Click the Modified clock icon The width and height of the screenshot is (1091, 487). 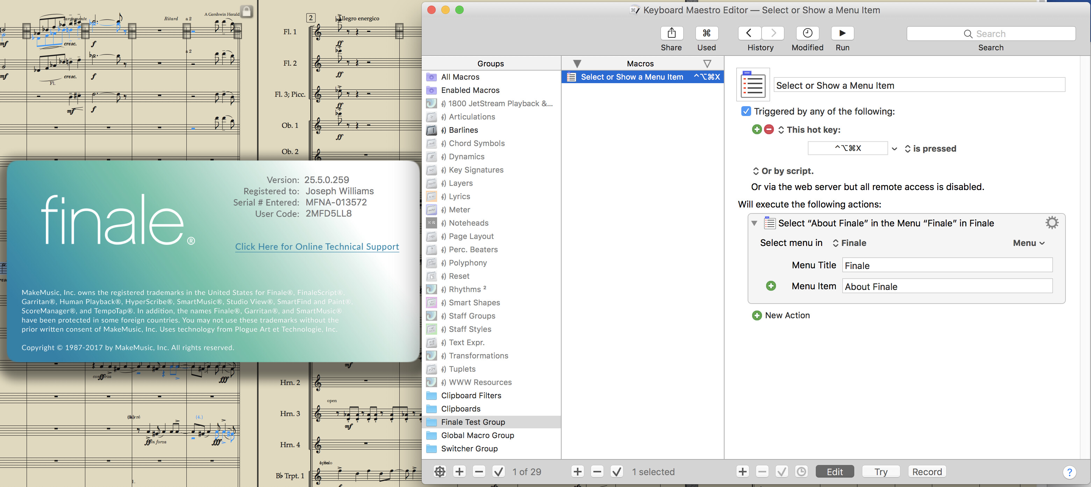[x=807, y=33]
